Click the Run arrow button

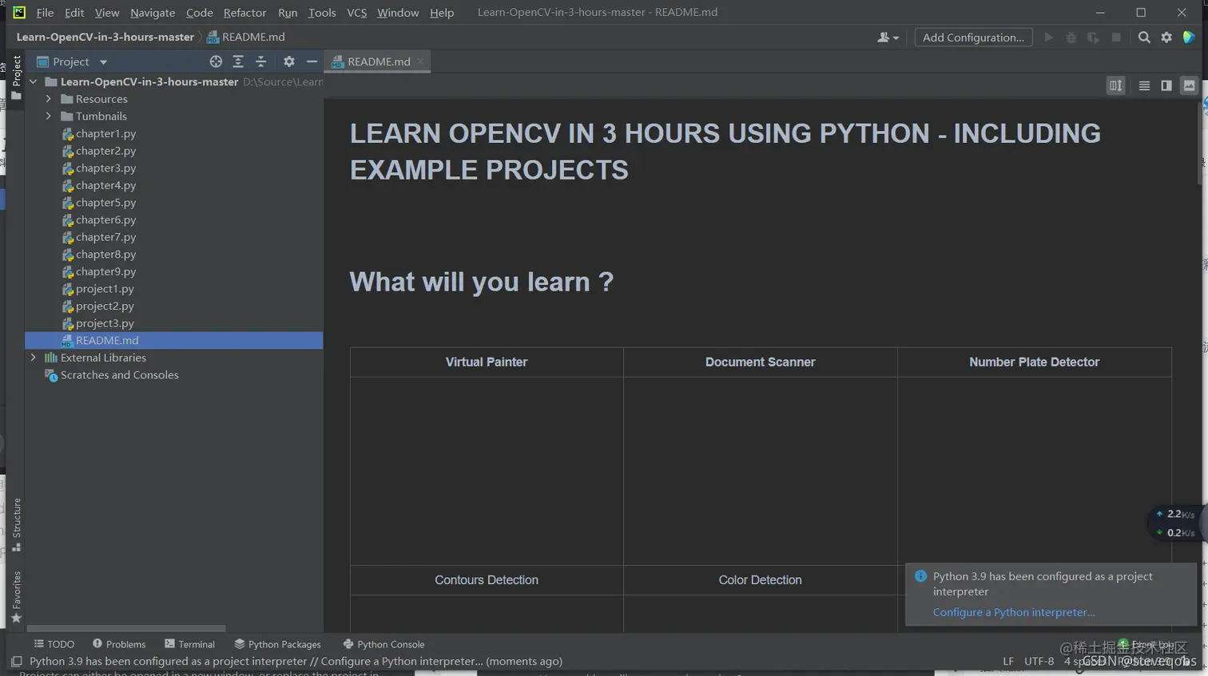[x=1049, y=38]
